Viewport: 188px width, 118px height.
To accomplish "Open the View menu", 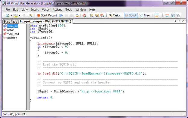I will (24, 10).
